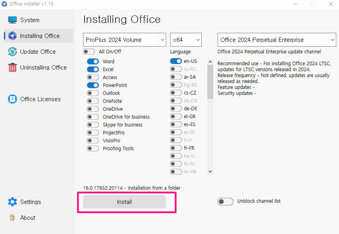Enable the Access toggle

click(93, 77)
